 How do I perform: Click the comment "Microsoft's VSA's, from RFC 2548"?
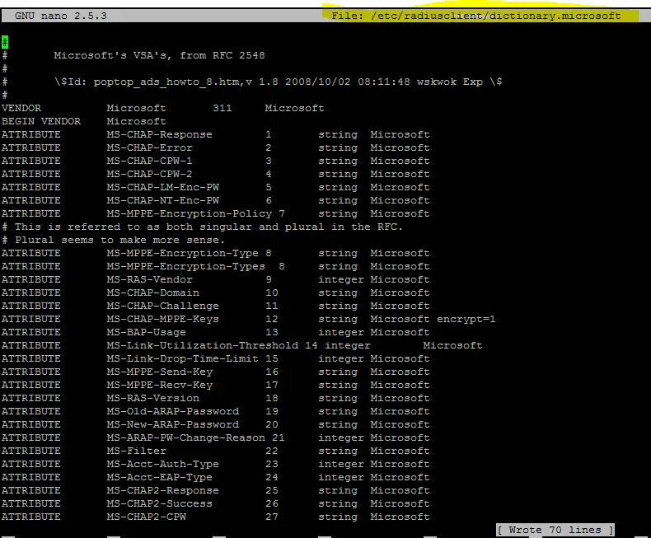[159, 55]
